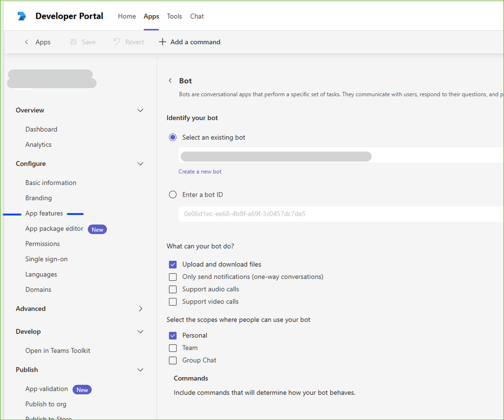The width and height of the screenshot is (504, 420).
Task: Click the bot ID input field
Action: (341, 214)
